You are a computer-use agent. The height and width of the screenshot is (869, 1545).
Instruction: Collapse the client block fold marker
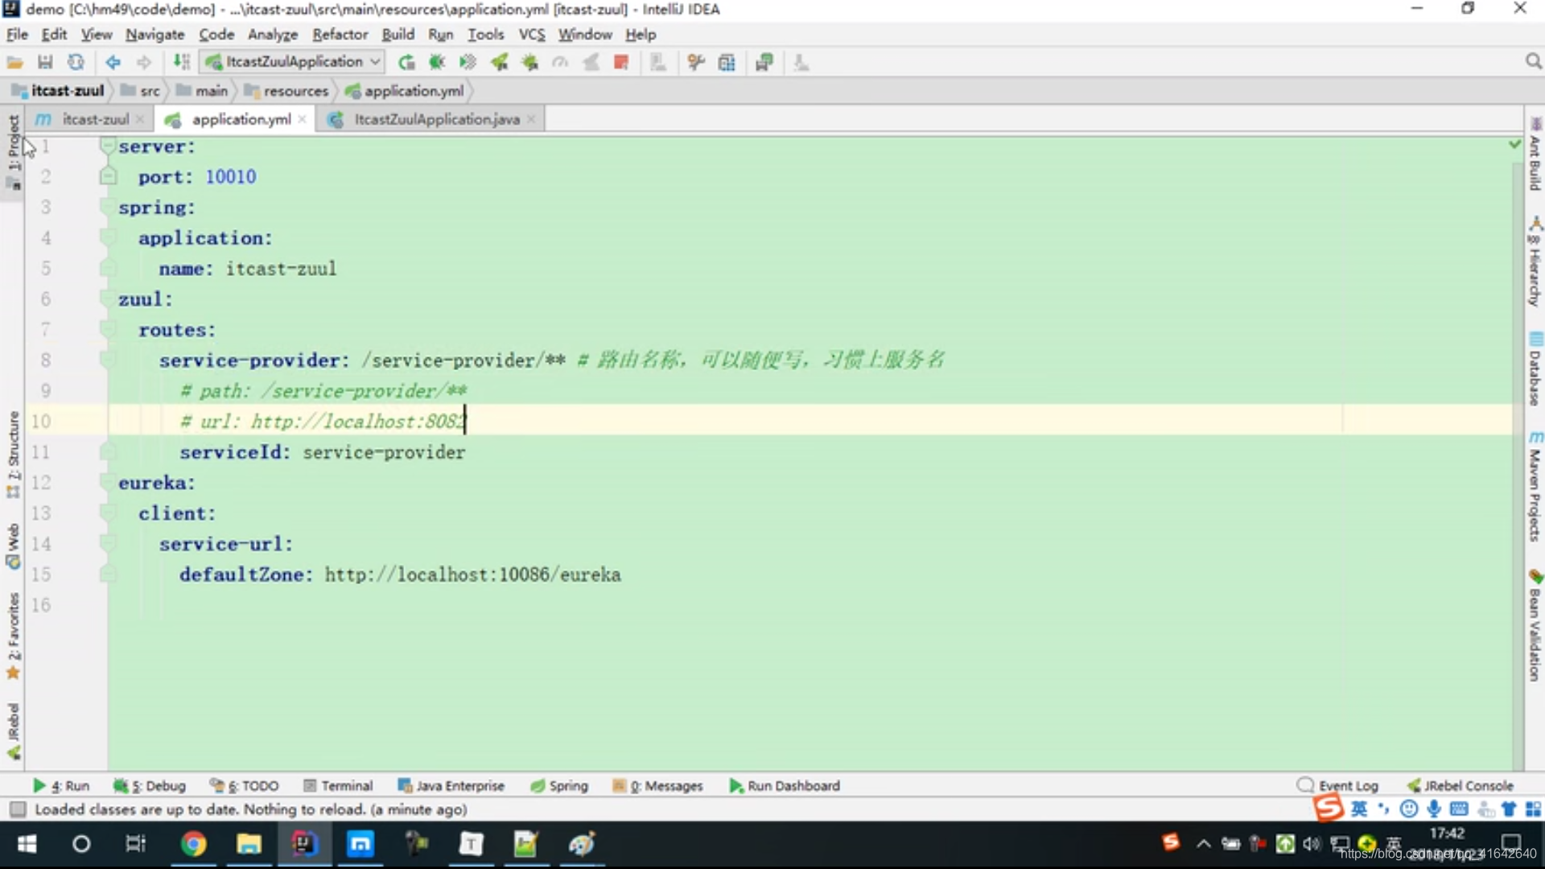click(107, 513)
